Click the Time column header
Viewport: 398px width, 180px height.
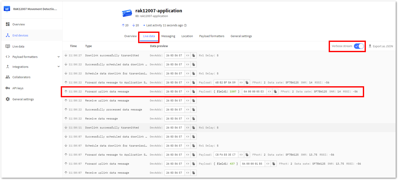tap(73, 46)
